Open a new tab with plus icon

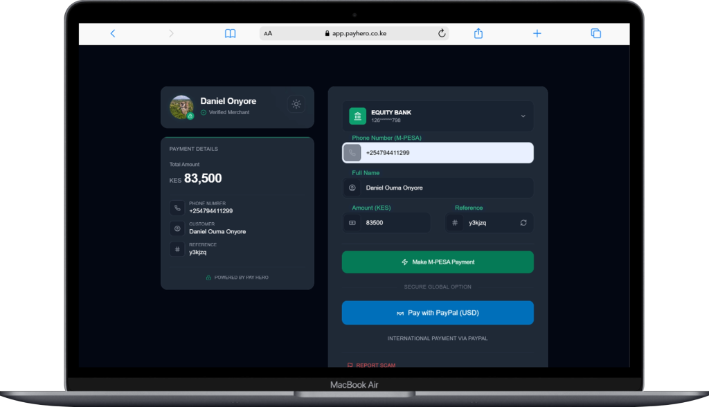(537, 33)
